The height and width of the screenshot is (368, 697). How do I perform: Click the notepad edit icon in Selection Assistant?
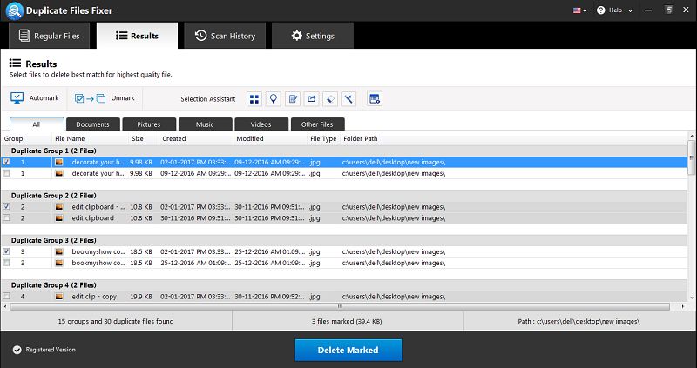point(293,98)
